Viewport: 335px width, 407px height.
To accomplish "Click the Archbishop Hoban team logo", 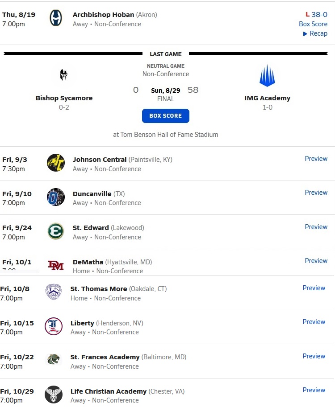I will 56,19.
